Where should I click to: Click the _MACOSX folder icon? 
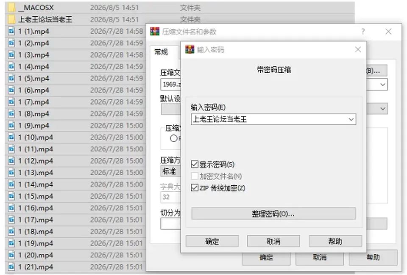(11, 8)
